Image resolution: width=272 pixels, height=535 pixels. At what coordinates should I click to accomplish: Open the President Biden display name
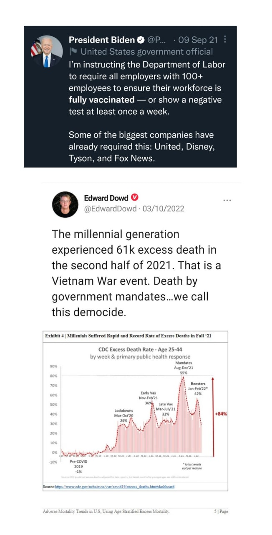[102, 40]
